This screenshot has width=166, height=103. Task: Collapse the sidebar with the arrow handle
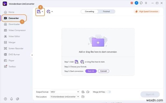(x=32, y=55)
